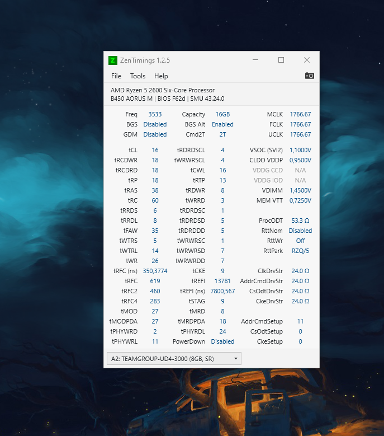Click the tRFC value 619
The height and width of the screenshot is (436, 384).
coord(155,281)
